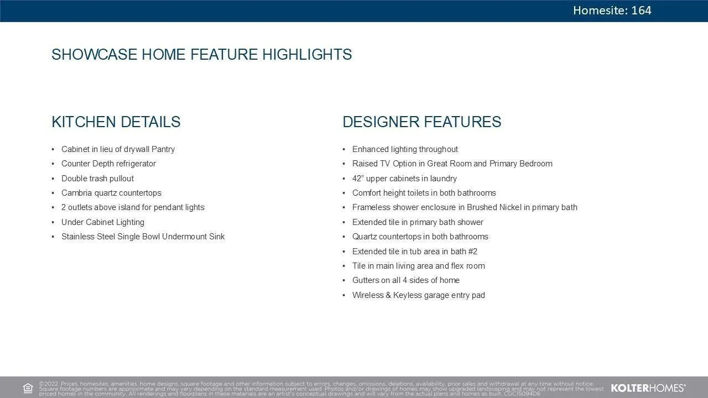The height and width of the screenshot is (398, 708).
Task: Select the 42" upper cabinets in laundry item
Action: point(404,179)
